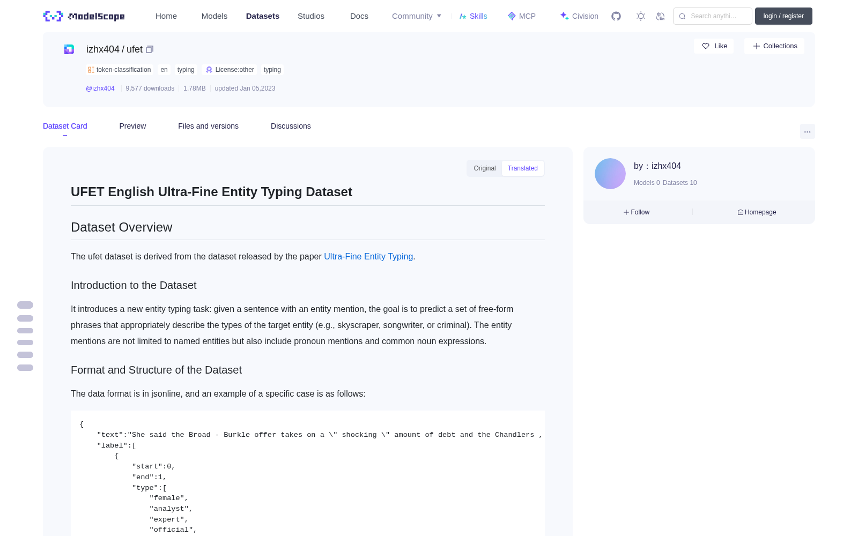858x536 pixels.
Task: Open the Models nav item
Action: [x=214, y=16]
